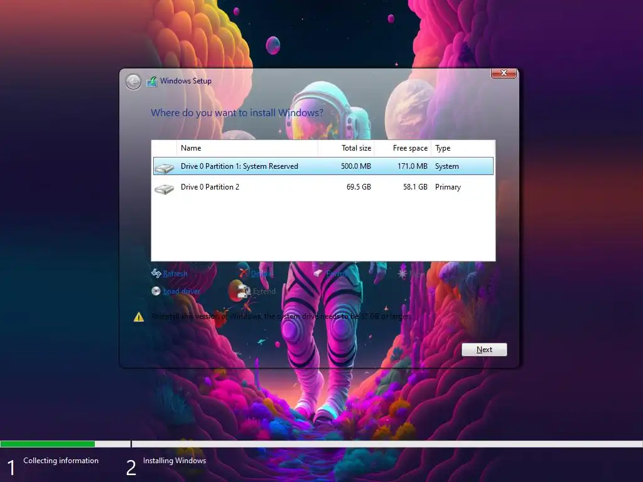The height and width of the screenshot is (482, 643).
Task: Click the Extend partition link
Action: (x=264, y=291)
